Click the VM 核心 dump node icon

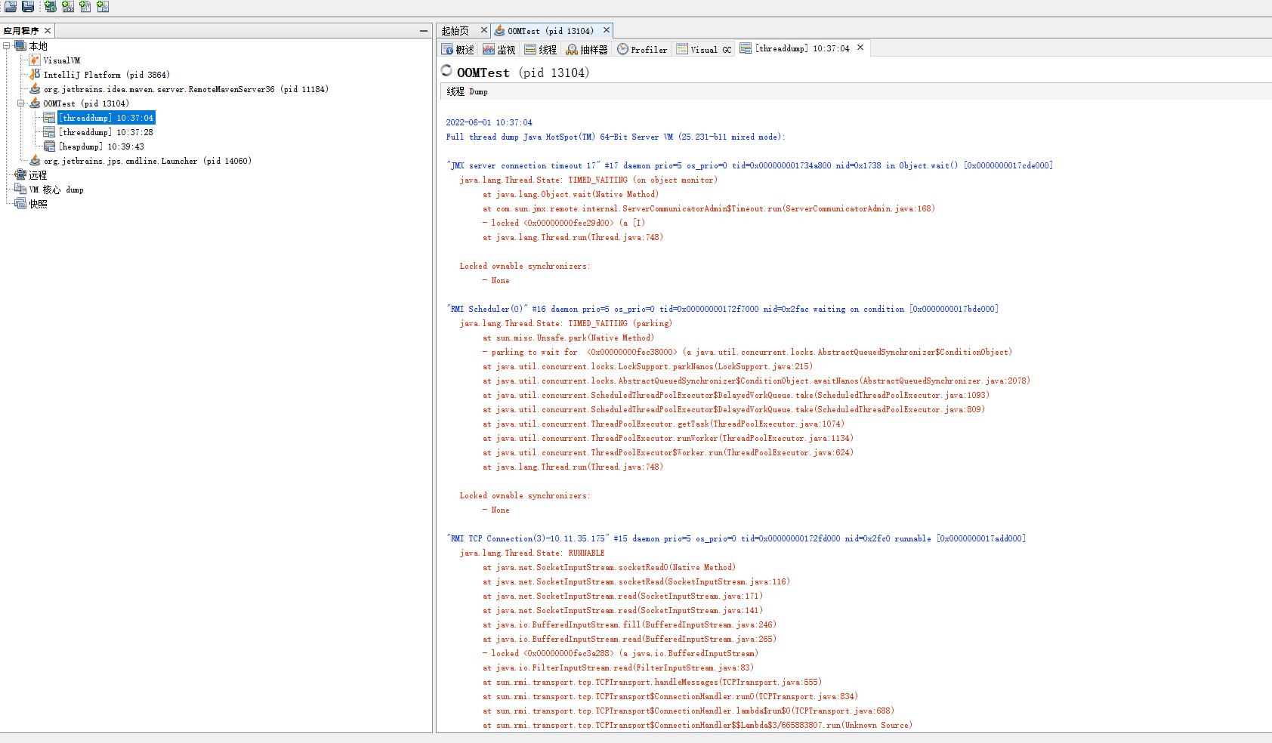20,190
